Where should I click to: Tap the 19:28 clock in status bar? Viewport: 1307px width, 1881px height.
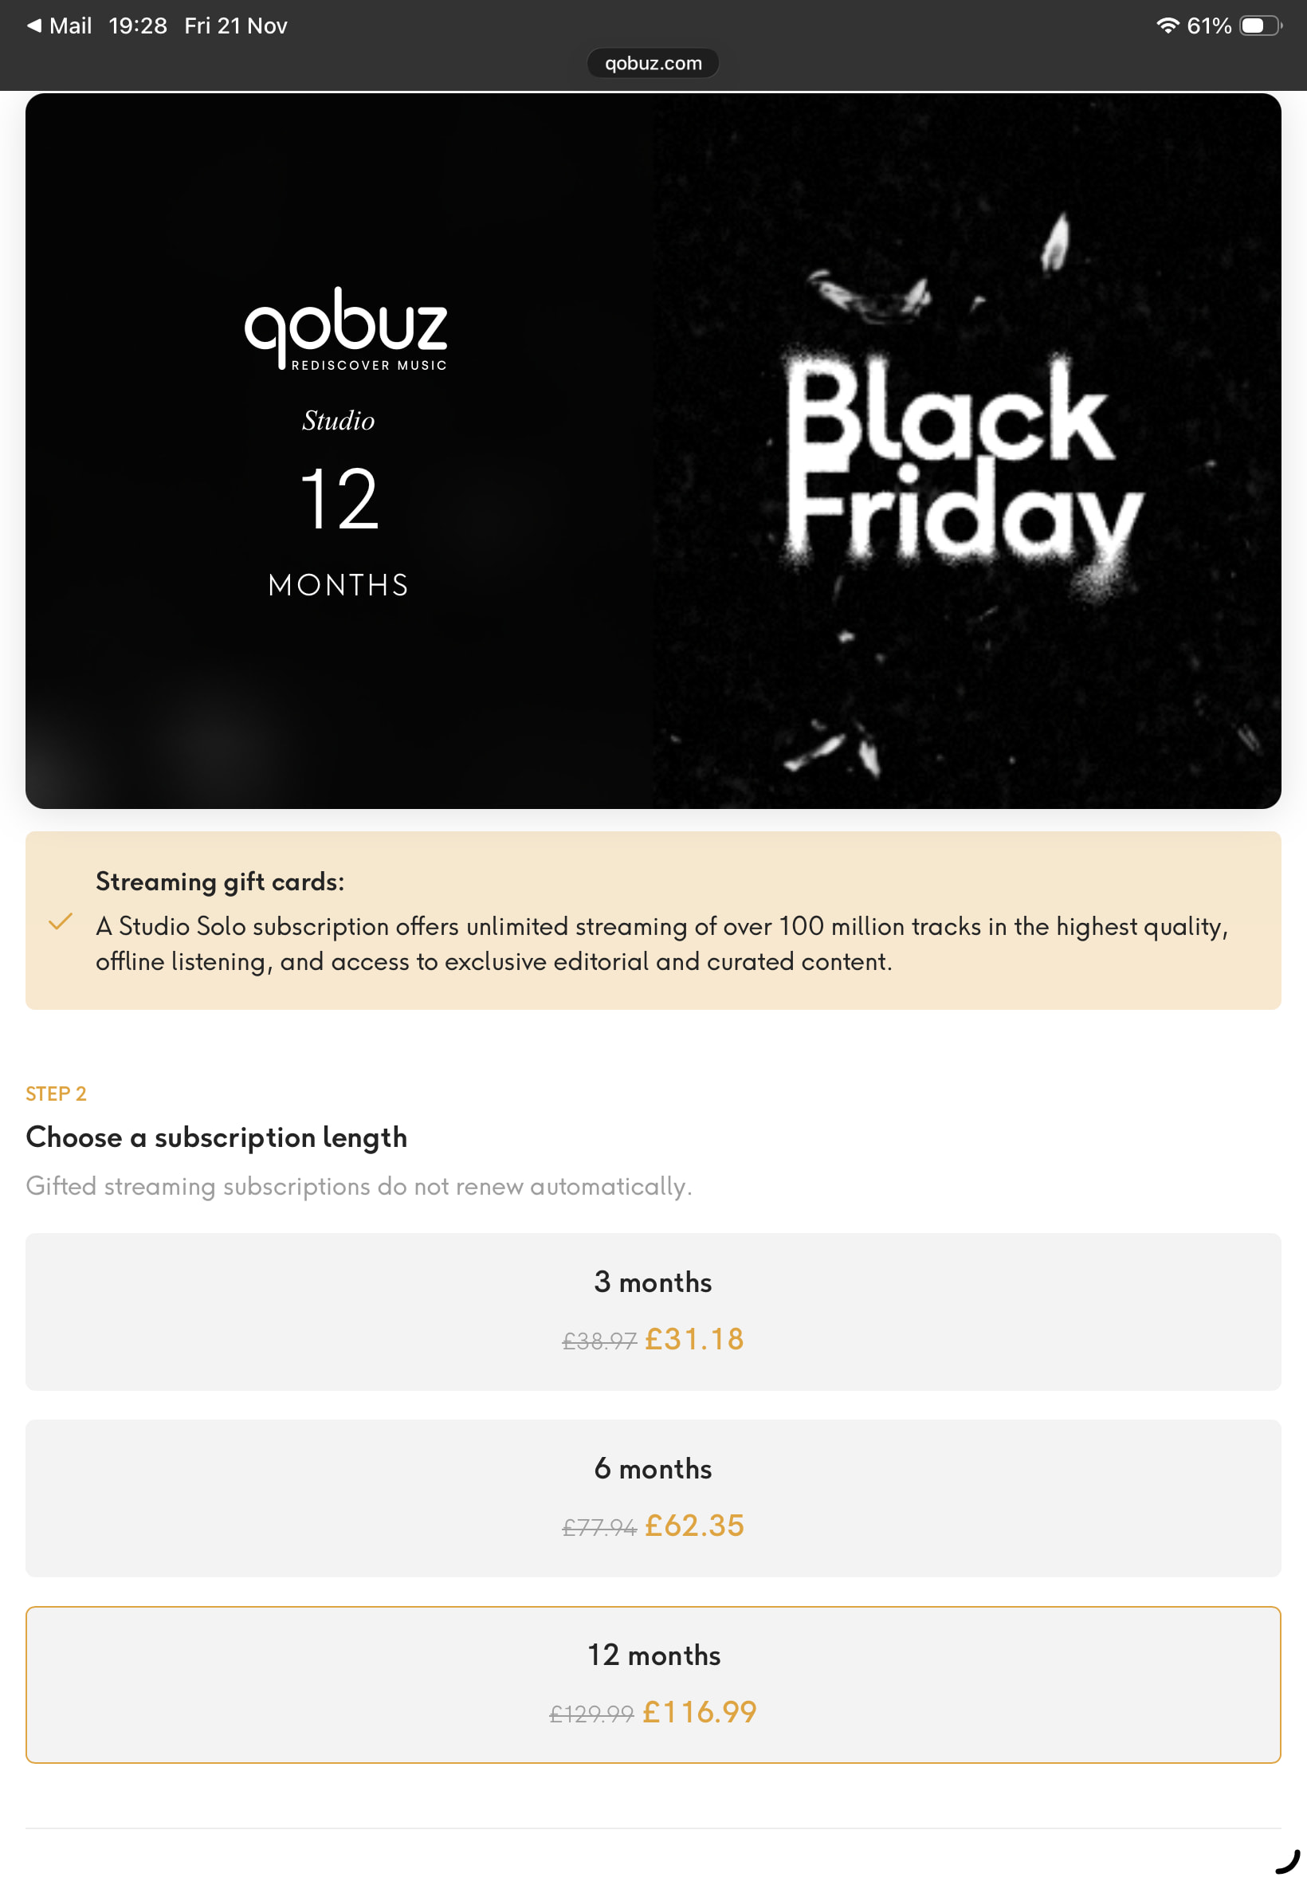pyautogui.click(x=138, y=26)
